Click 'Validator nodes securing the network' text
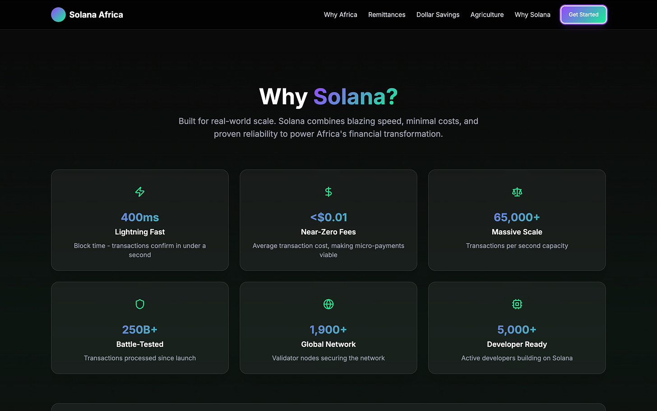This screenshot has height=411, width=657. point(328,358)
